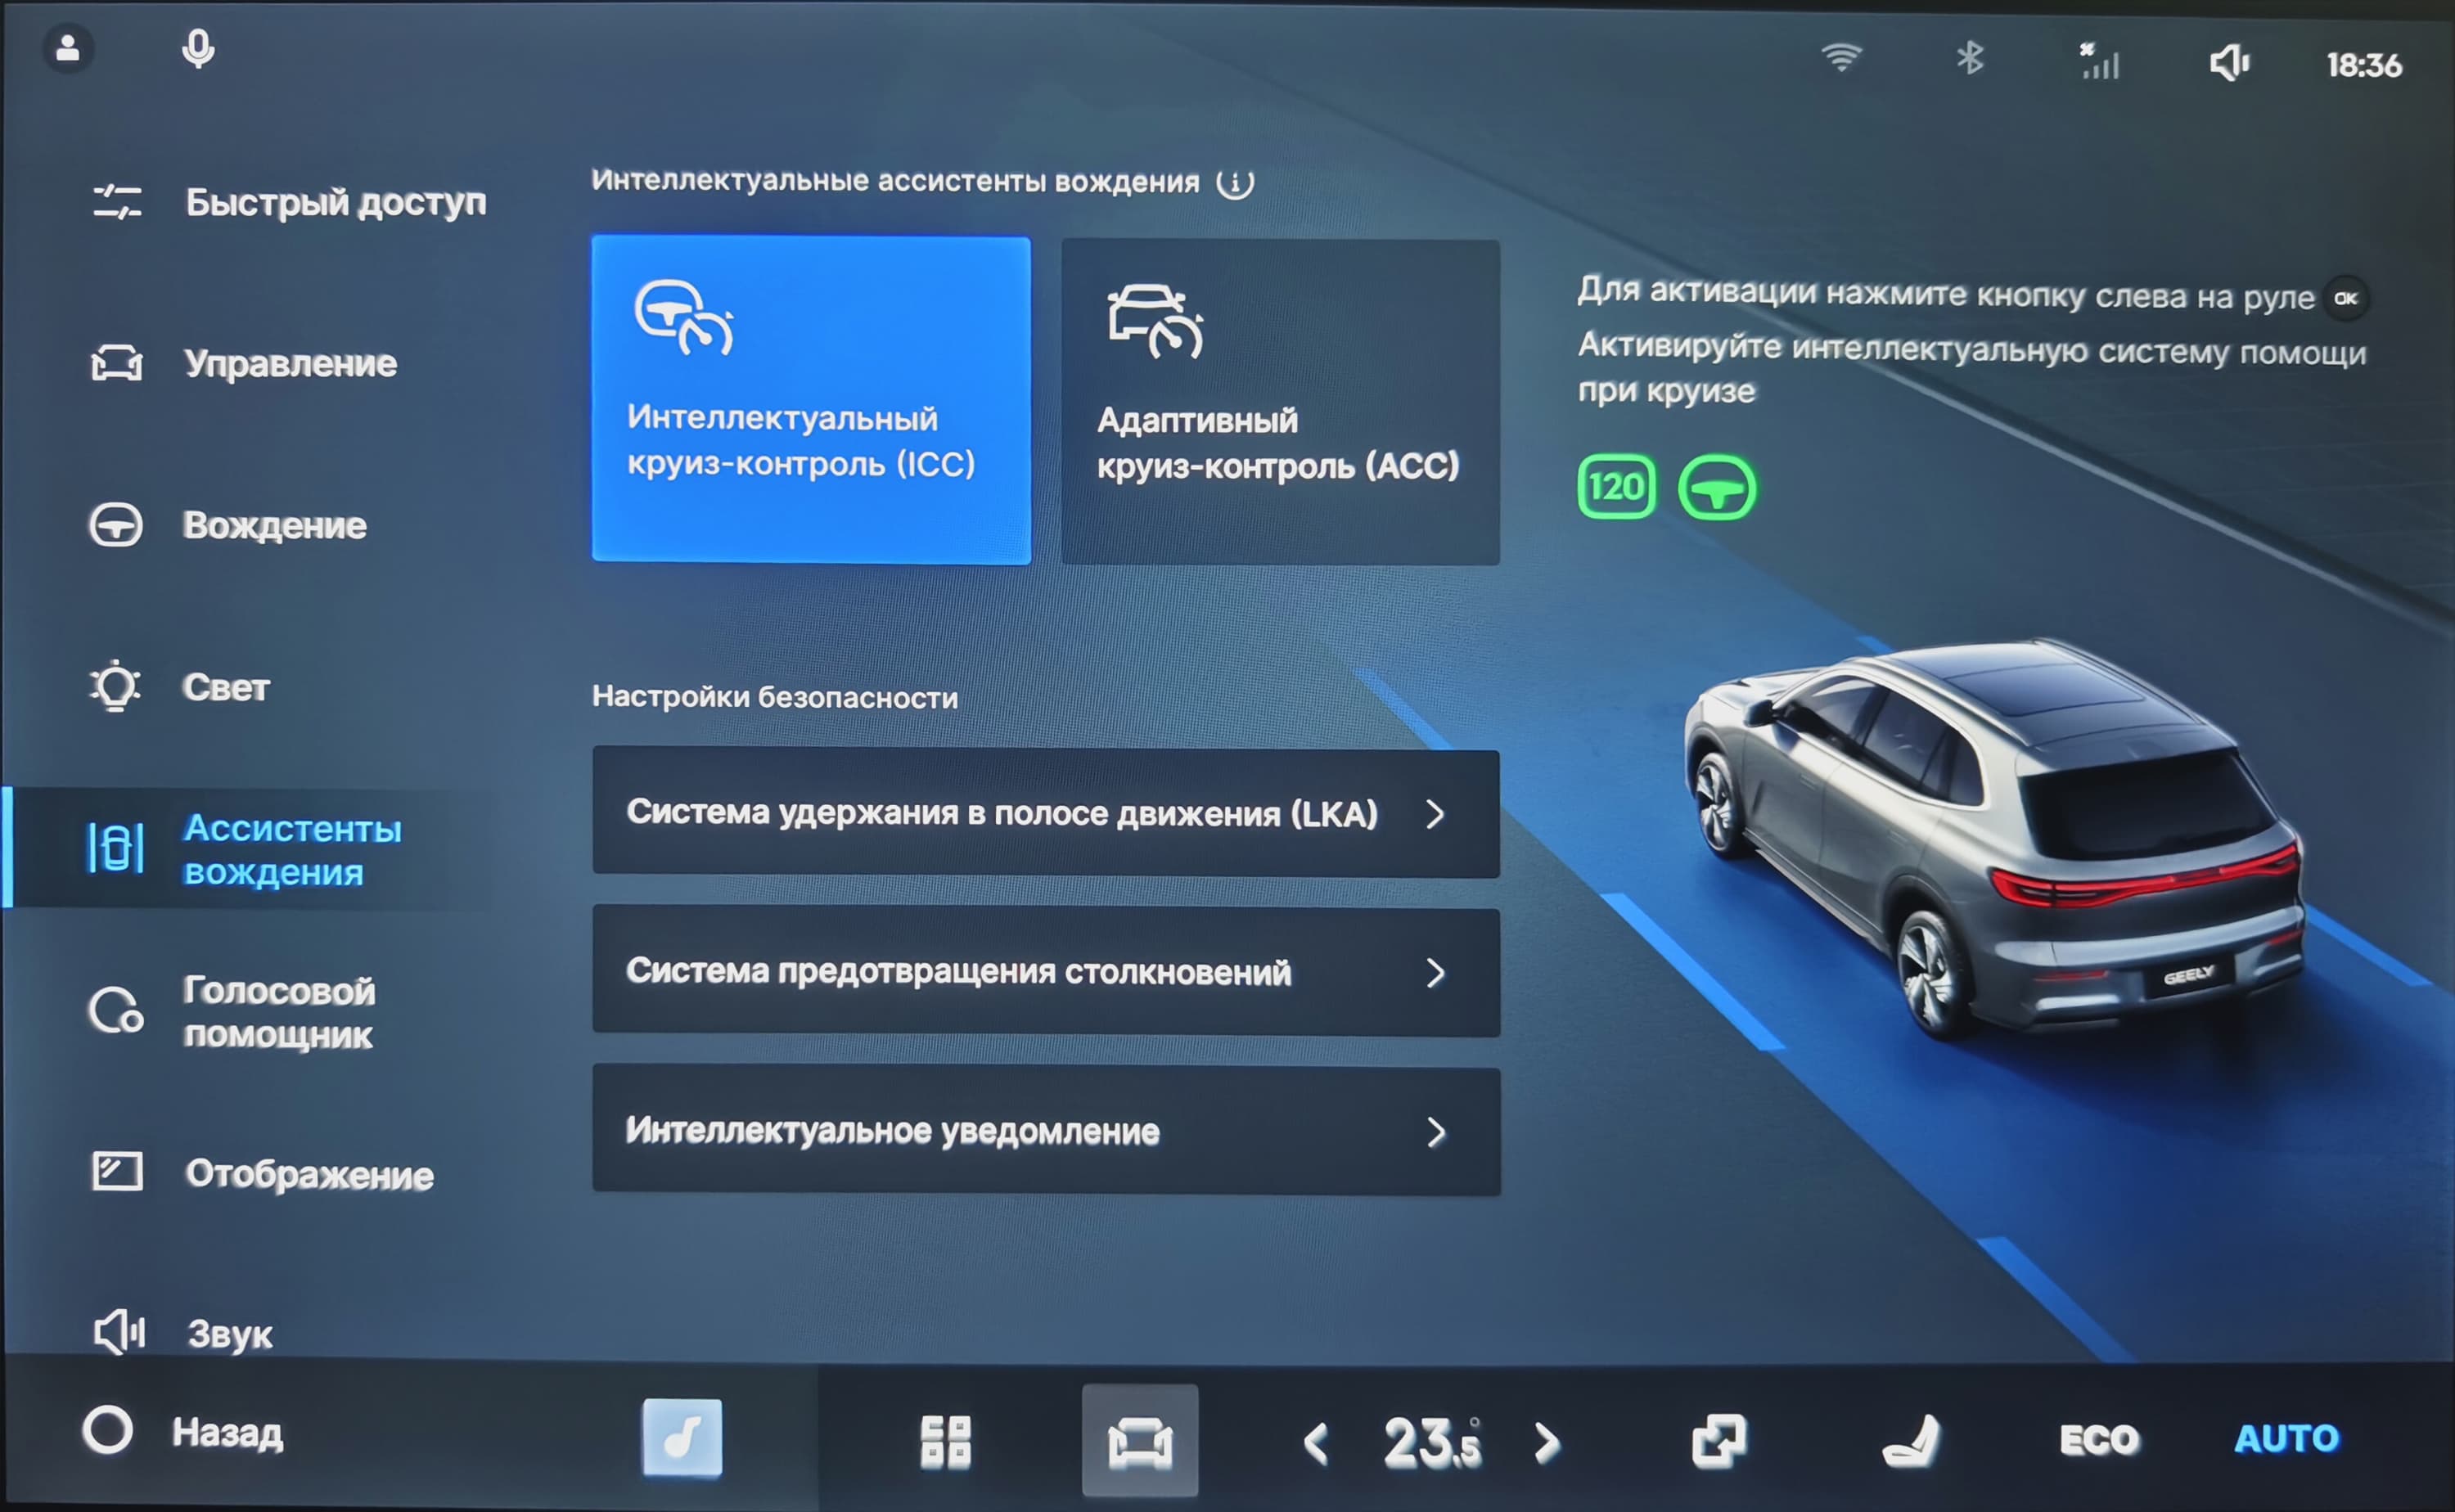Screen dimensions: 2455x1512
Task: Open the apps grid icon
Action: tap(945, 1441)
